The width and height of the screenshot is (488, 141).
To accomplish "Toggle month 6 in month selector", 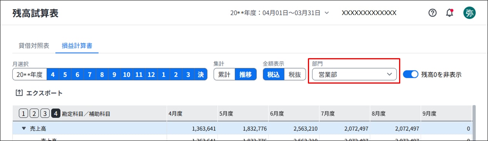I will point(77,74).
